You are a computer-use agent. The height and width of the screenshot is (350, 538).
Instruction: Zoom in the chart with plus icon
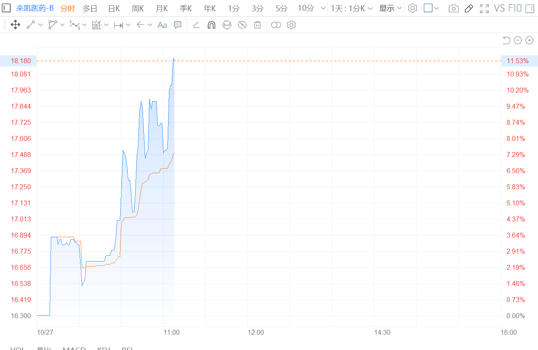click(x=529, y=40)
